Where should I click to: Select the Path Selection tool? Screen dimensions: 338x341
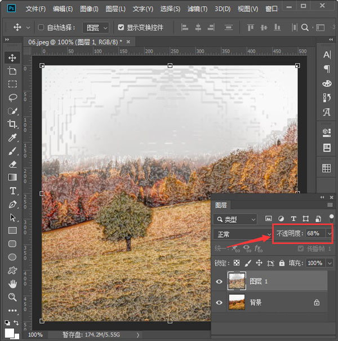point(12,218)
